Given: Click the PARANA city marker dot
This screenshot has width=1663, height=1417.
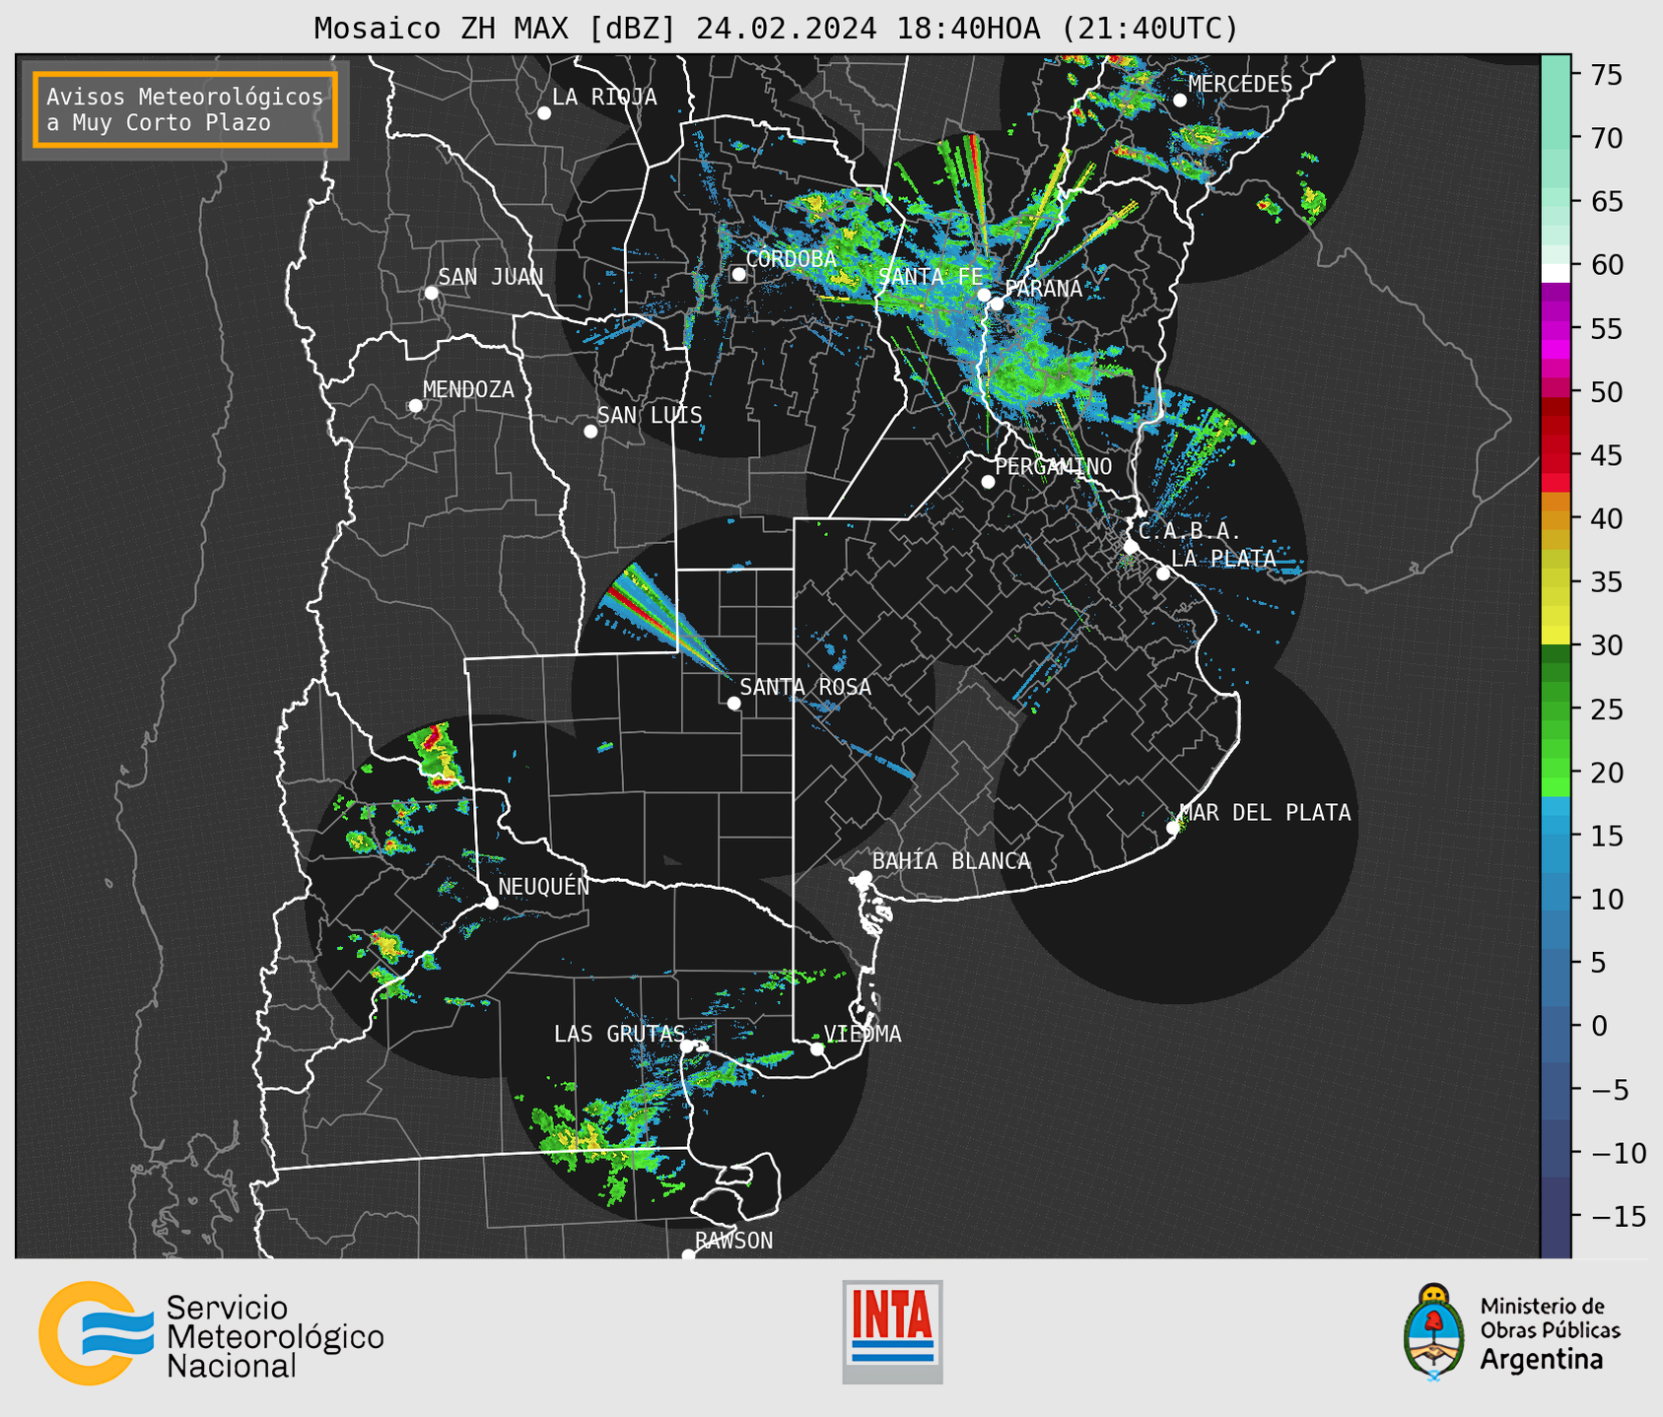Looking at the screenshot, I should [x=998, y=304].
